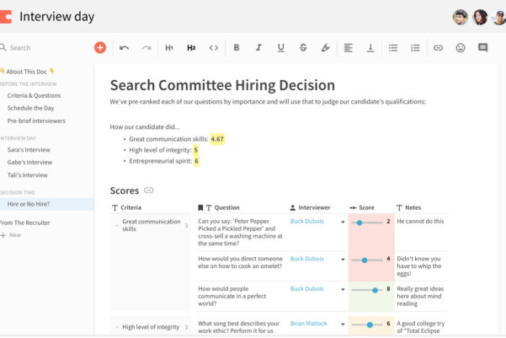Collapse the Great communication skills group
This screenshot has width=506, height=338.
coord(116,223)
